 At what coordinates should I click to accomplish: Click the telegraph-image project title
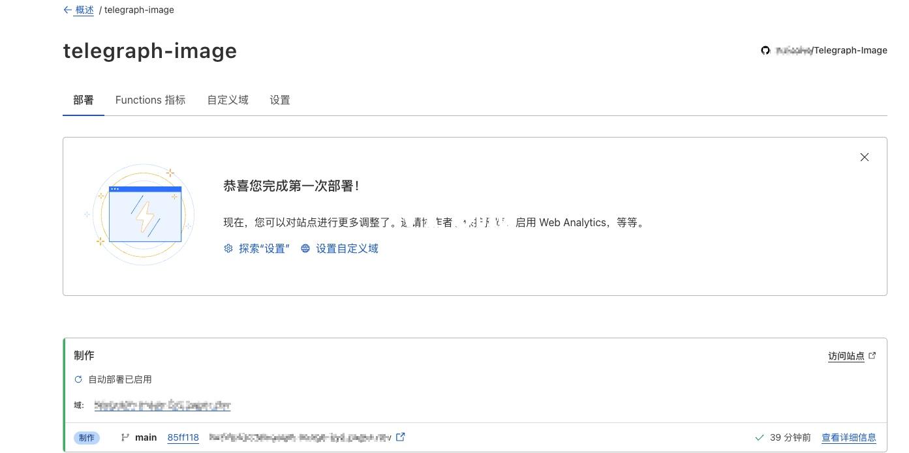coord(150,51)
